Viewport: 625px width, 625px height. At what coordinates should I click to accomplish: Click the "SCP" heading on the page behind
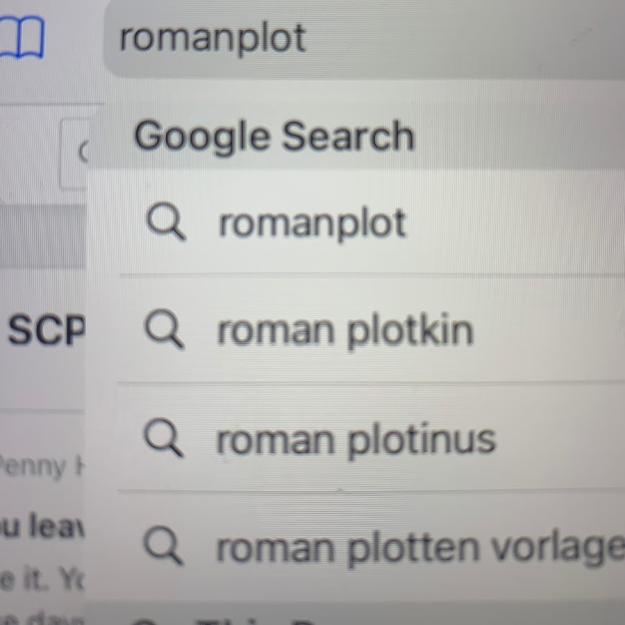coord(44,332)
